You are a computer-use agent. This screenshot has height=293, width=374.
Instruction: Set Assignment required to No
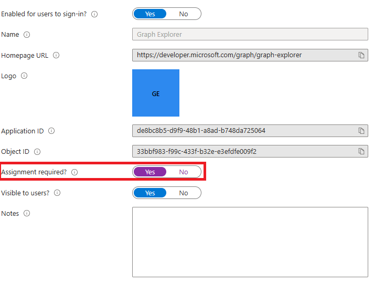pos(184,172)
